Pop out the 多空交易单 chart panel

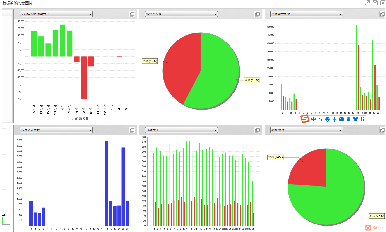click(x=257, y=14)
